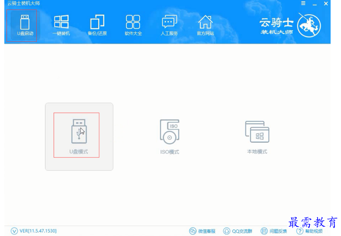
Task: Click the ISO模式 label
Action: coord(170,152)
